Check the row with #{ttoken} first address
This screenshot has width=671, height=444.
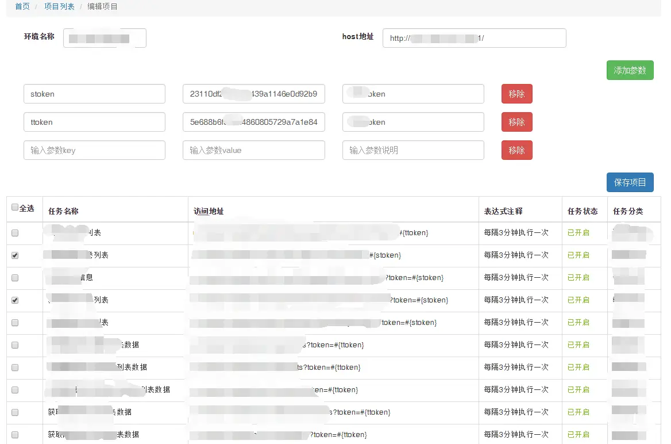15,233
